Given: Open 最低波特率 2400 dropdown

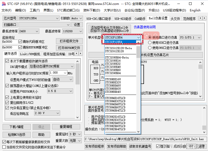Looking at the screenshot, I should click(29, 31).
